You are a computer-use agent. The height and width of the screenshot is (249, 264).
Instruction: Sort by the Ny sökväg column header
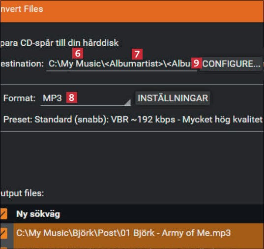[x=38, y=214]
